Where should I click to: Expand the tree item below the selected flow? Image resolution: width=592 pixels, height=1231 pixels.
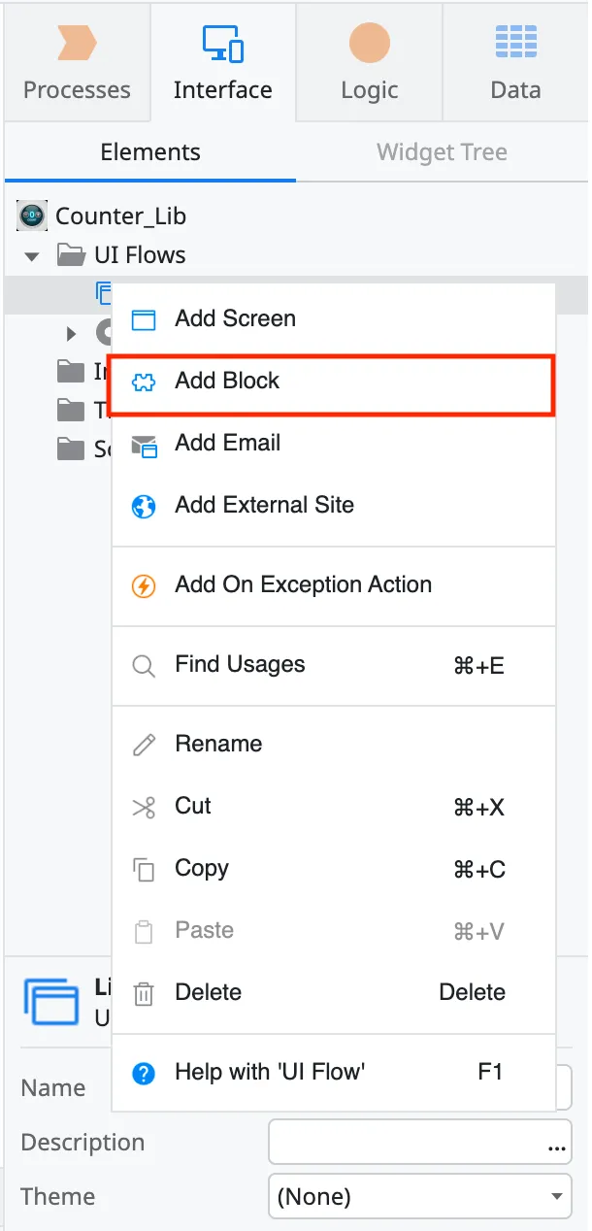[x=69, y=332]
